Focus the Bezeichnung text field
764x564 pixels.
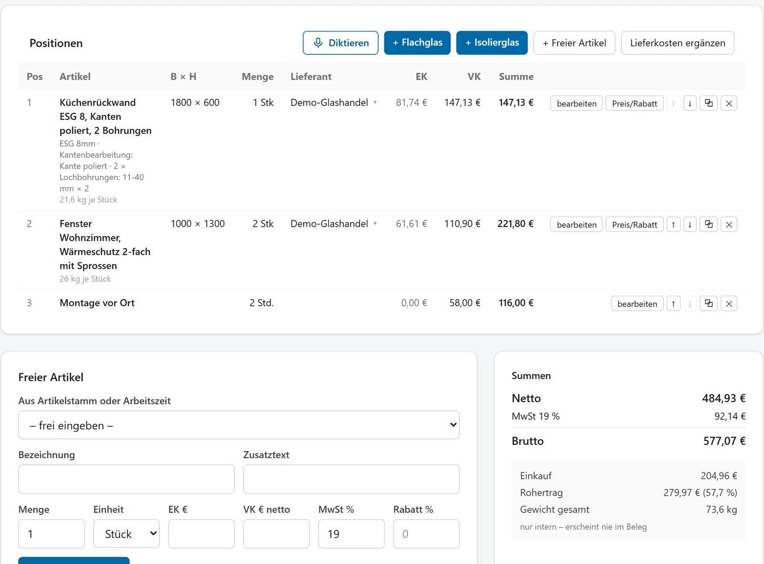pos(127,479)
